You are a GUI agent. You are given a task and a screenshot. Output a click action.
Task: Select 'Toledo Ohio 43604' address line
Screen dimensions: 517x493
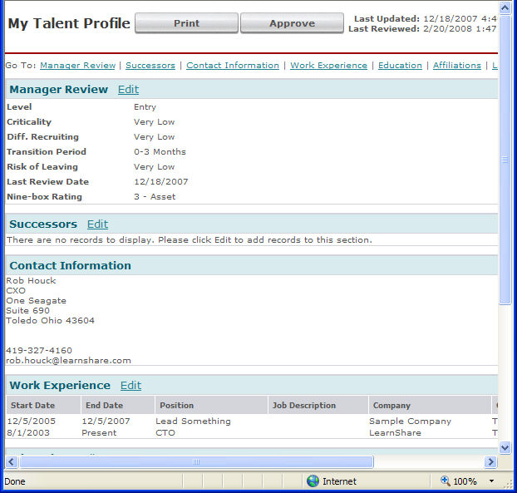click(50, 321)
